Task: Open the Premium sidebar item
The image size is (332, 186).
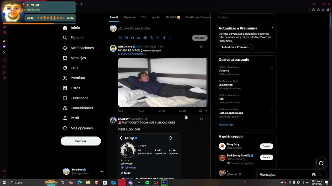Action: pos(74,78)
